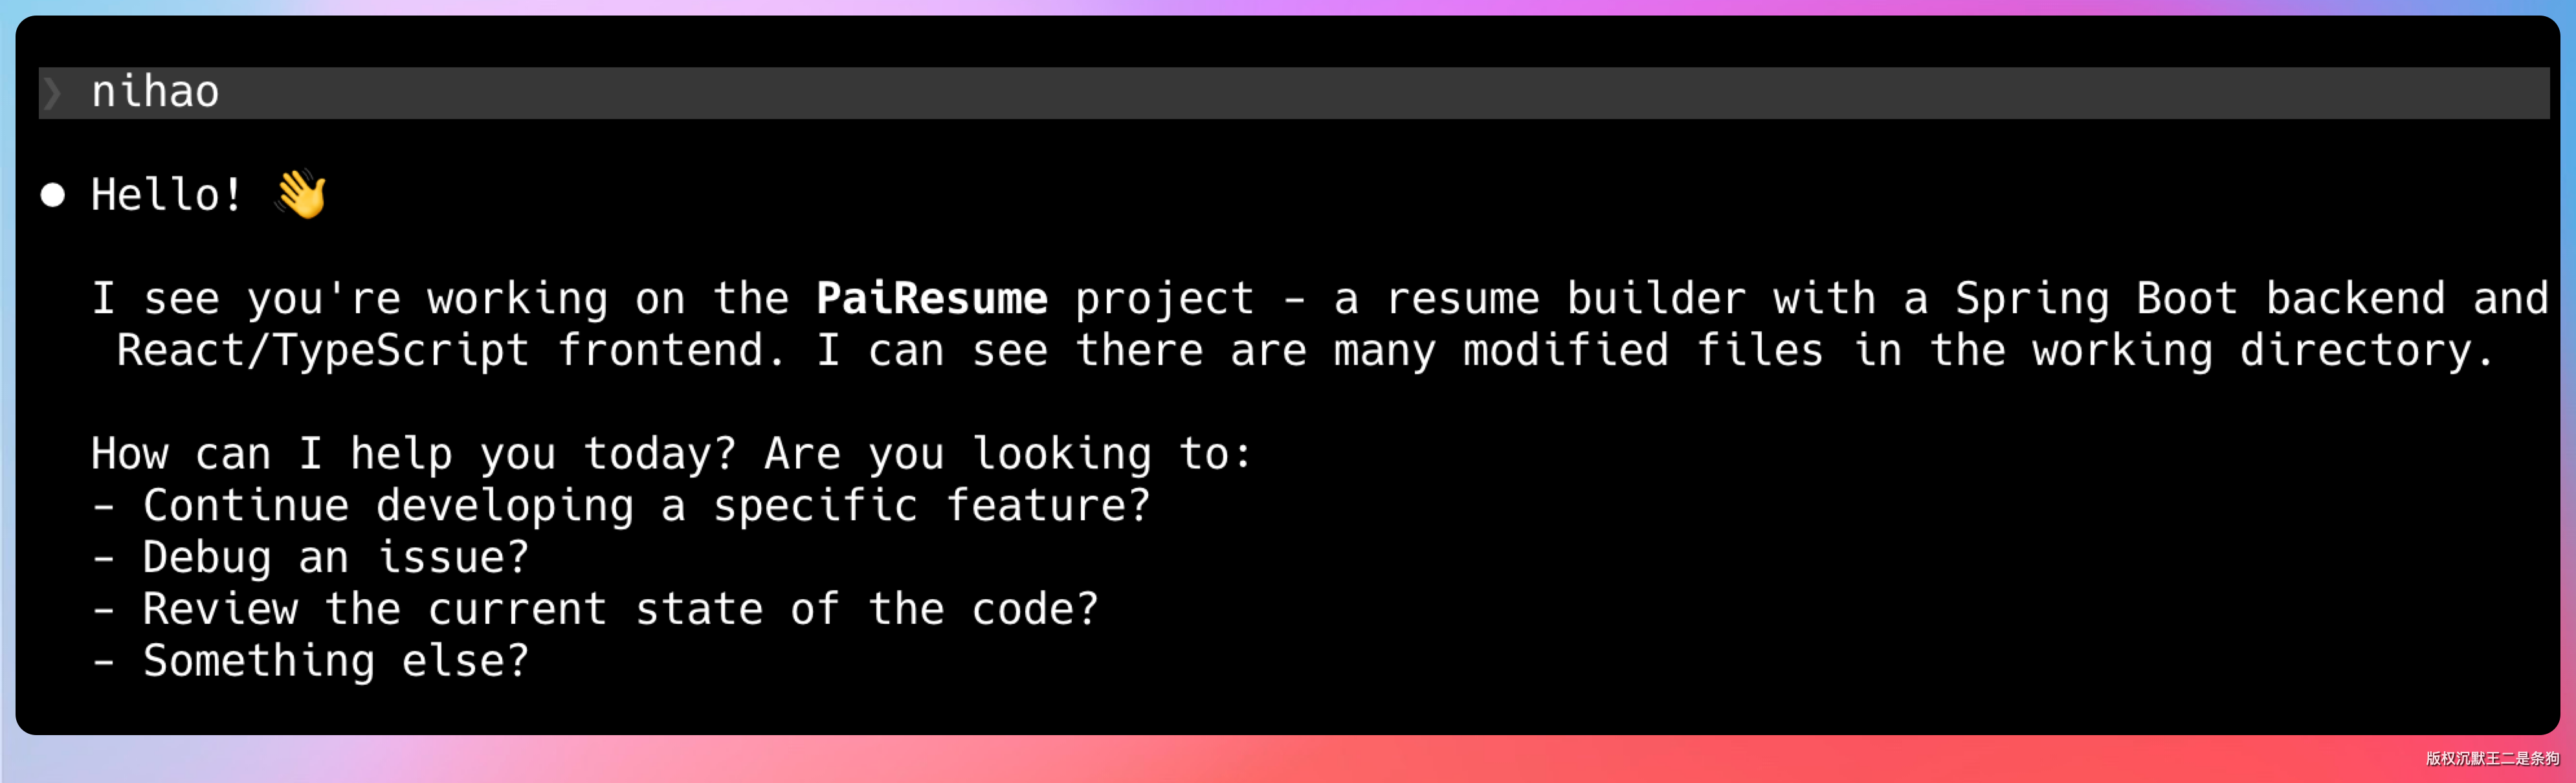Select the bold PaiResume project name
The image size is (2576, 783).
point(931,299)
